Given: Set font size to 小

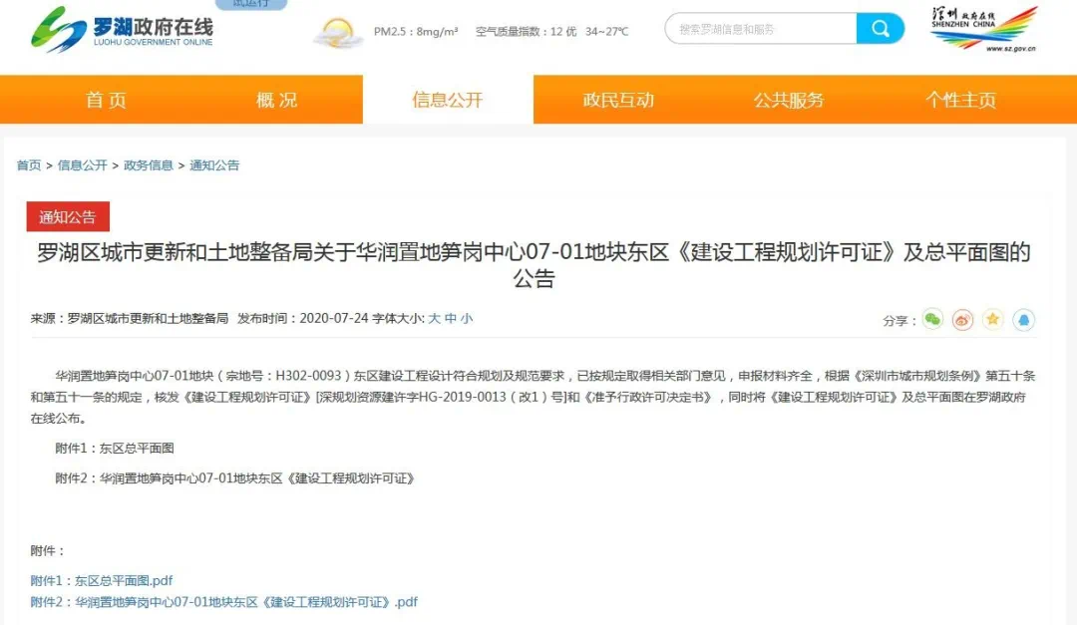Looking at the screenshot, I should (467, 319).
